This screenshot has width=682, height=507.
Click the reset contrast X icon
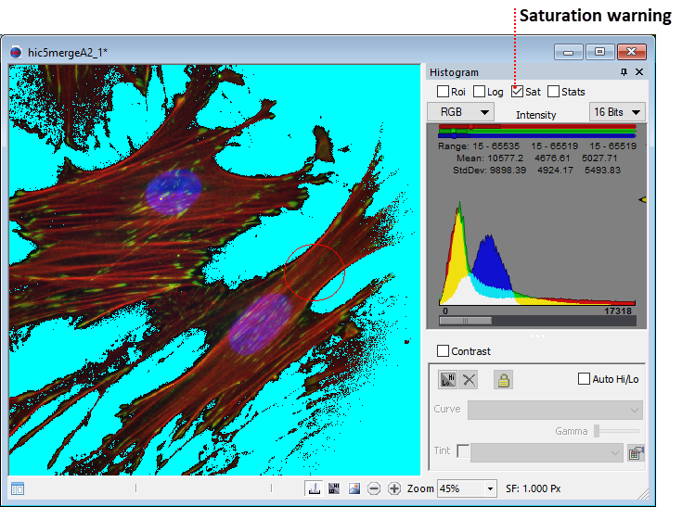click(x=470, y=380)
